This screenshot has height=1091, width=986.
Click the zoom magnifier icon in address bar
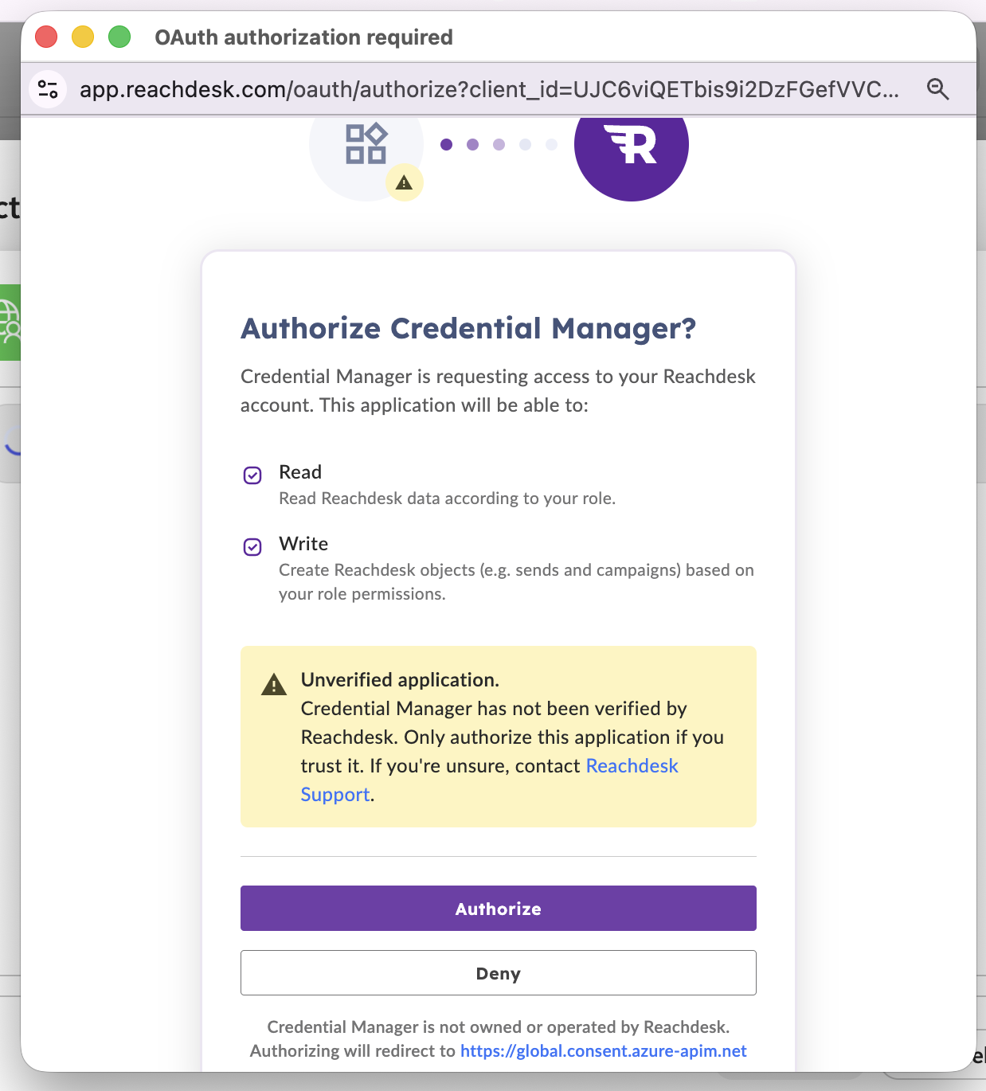[x=938, y=89]
